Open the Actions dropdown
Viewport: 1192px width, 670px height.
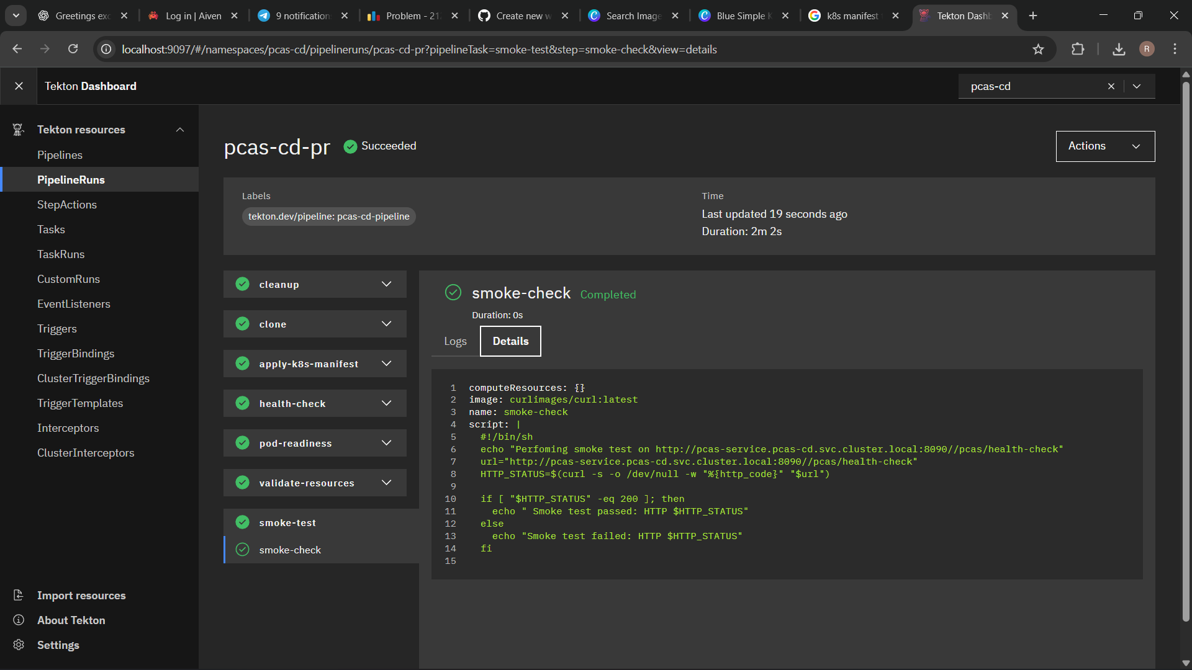coord(1105,146)
